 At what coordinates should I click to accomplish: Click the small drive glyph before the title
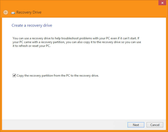click(13, 13)
